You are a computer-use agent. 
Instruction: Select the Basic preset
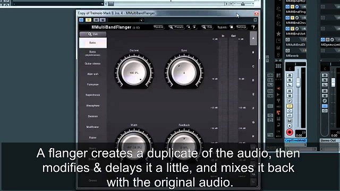[93, 42]
